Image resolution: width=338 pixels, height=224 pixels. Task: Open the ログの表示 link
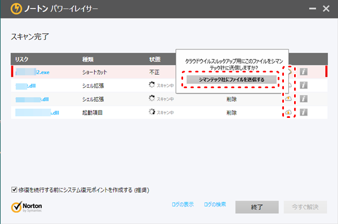[183, 204]
